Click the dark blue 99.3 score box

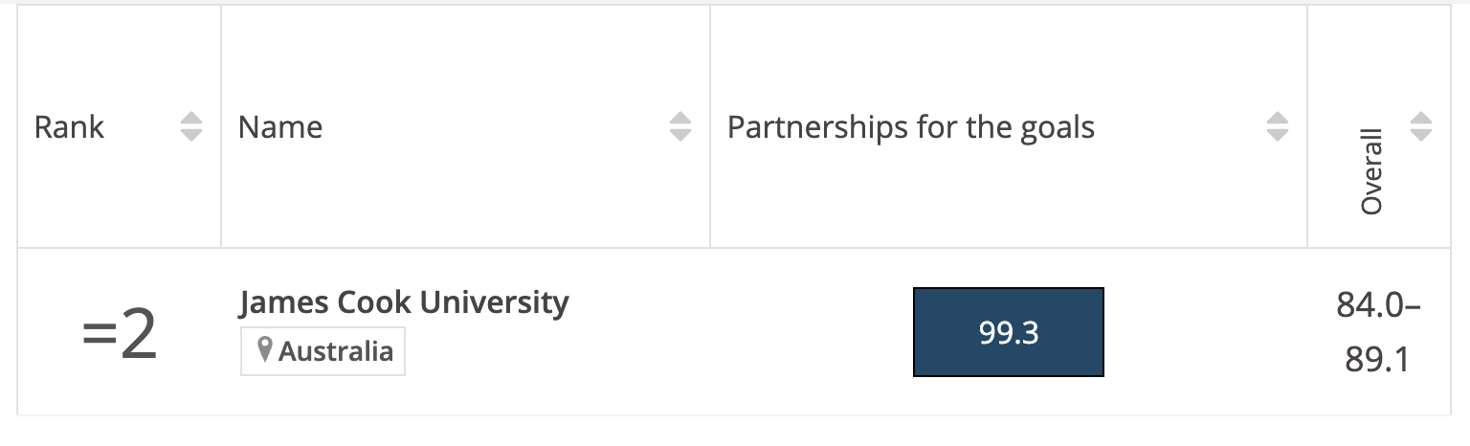click(x=1008, y=331)
